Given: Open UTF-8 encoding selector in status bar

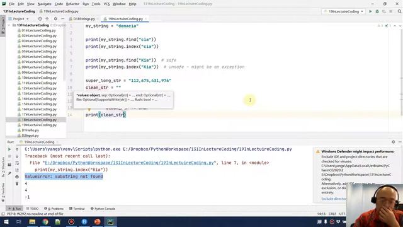Looking at the screenshot, I should pos(343,214).
